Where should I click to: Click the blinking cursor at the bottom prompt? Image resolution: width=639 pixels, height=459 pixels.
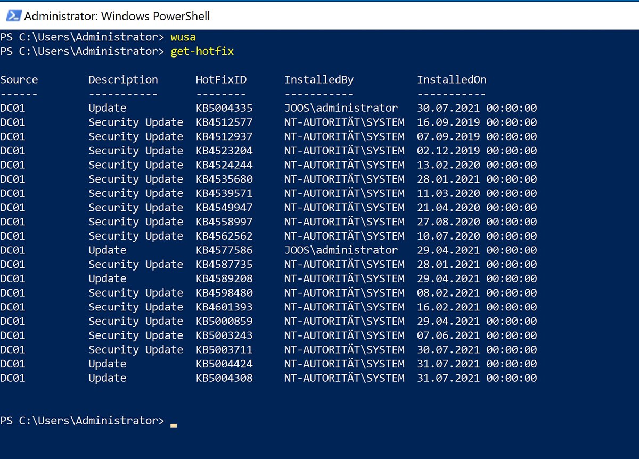click(x=173, y=424)
